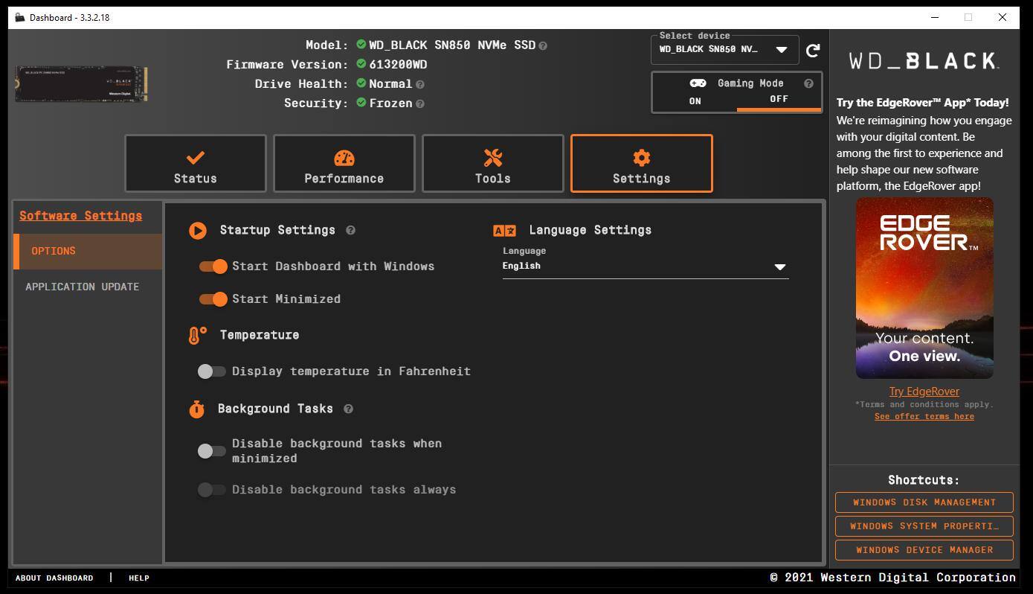
Task: Select Application Update in sidebar
Action: point(82,287)
